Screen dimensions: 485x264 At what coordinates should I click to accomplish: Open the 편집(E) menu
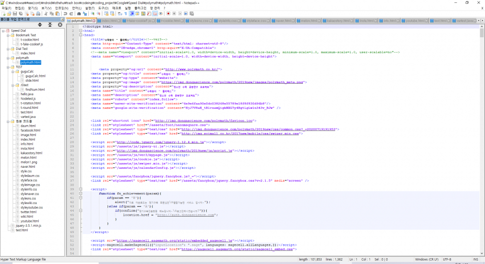[x=20, y=8]
